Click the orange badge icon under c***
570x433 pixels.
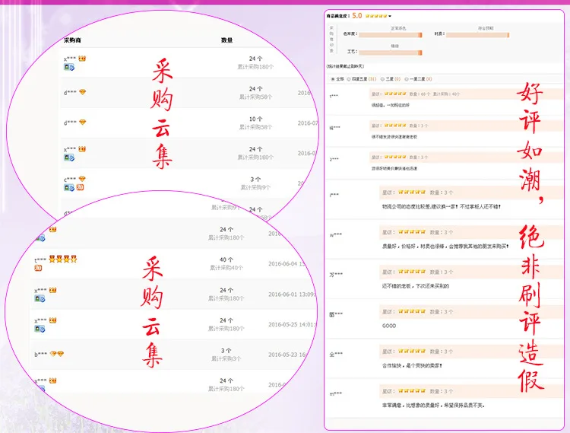click(80, 187)
